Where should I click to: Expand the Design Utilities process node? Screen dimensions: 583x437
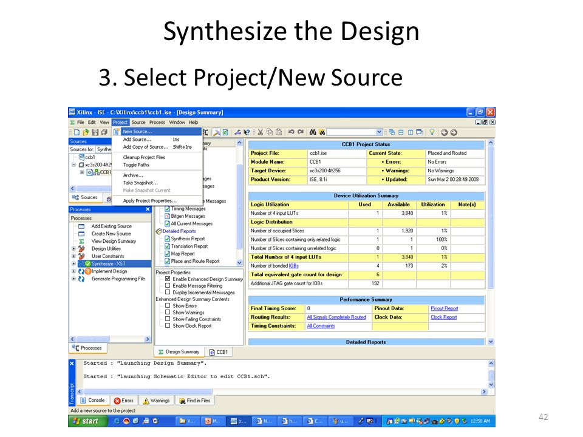pyautogui.click(x=73, y=249)
